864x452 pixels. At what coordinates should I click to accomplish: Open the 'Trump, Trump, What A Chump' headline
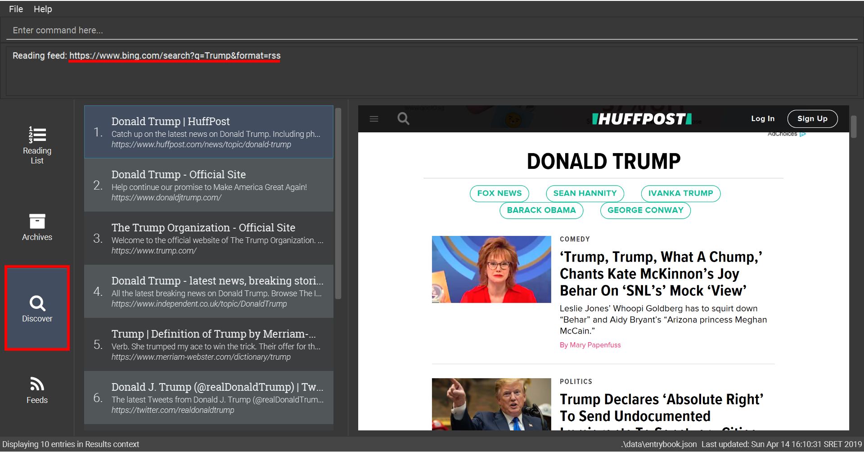(x=661, y=274)
